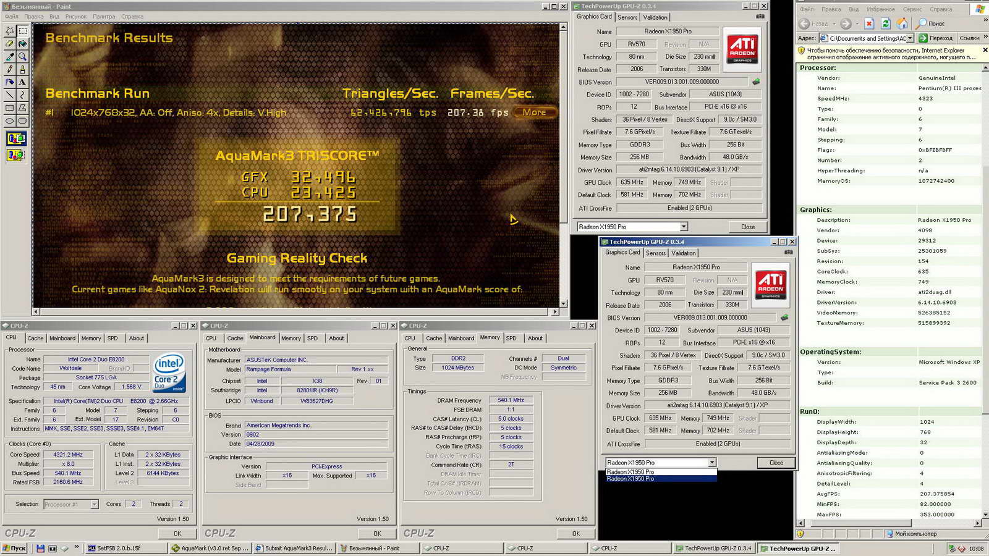Viewport: 989px width, 556px height.
Task: Open SPD tab in the leftmost CPU-Z window
Action: click(x=112, y=338)
